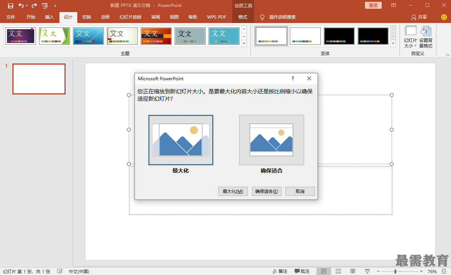Select the first black variant thumbnail
The width and height of the screenshot is (451, 275).
(339, 36)
